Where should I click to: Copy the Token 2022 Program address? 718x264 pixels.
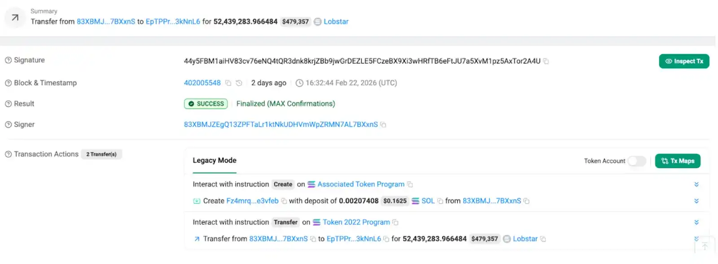(395, 222)
